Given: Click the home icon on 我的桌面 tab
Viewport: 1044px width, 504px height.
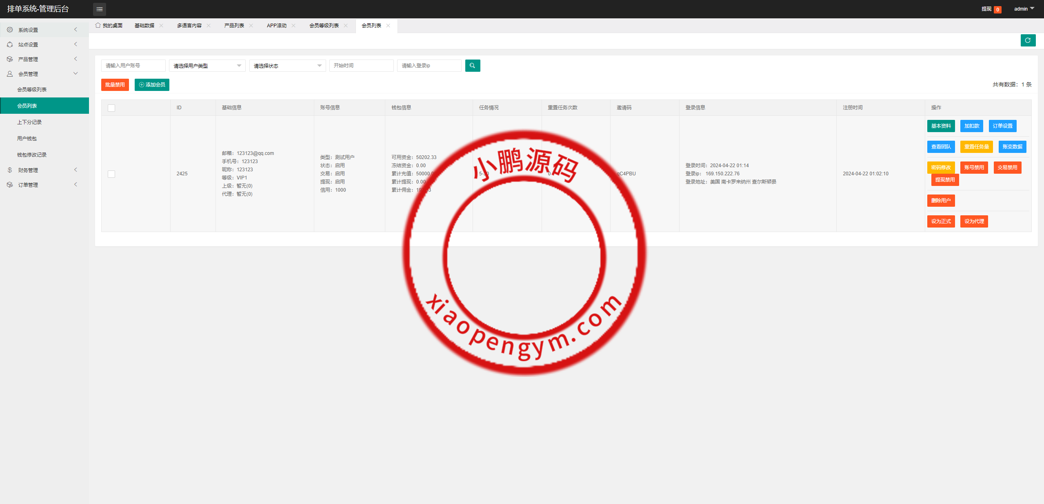Looking at the screenshot, I should click(98, 25).
